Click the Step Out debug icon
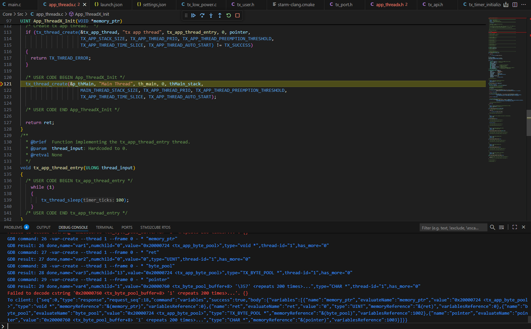This screenshot has width=531, height=329. (220, 15)
